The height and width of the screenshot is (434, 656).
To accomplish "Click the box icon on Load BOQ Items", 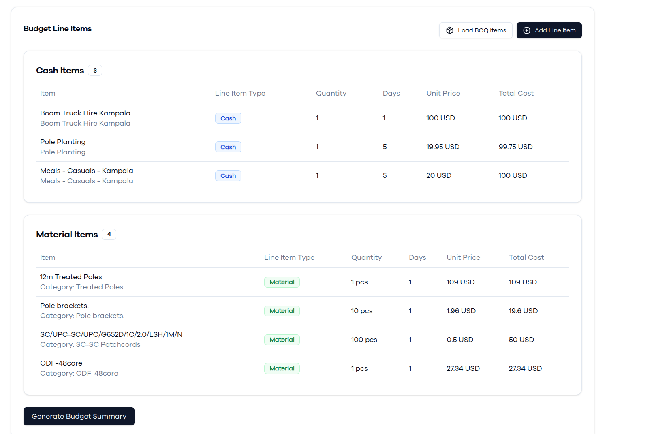I will point(450,30).
